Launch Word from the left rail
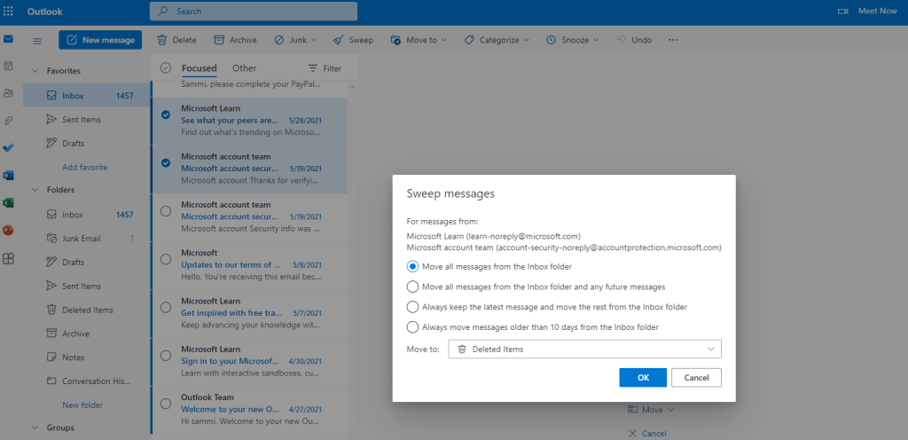 pyautogui.click(x=8, y=176)
